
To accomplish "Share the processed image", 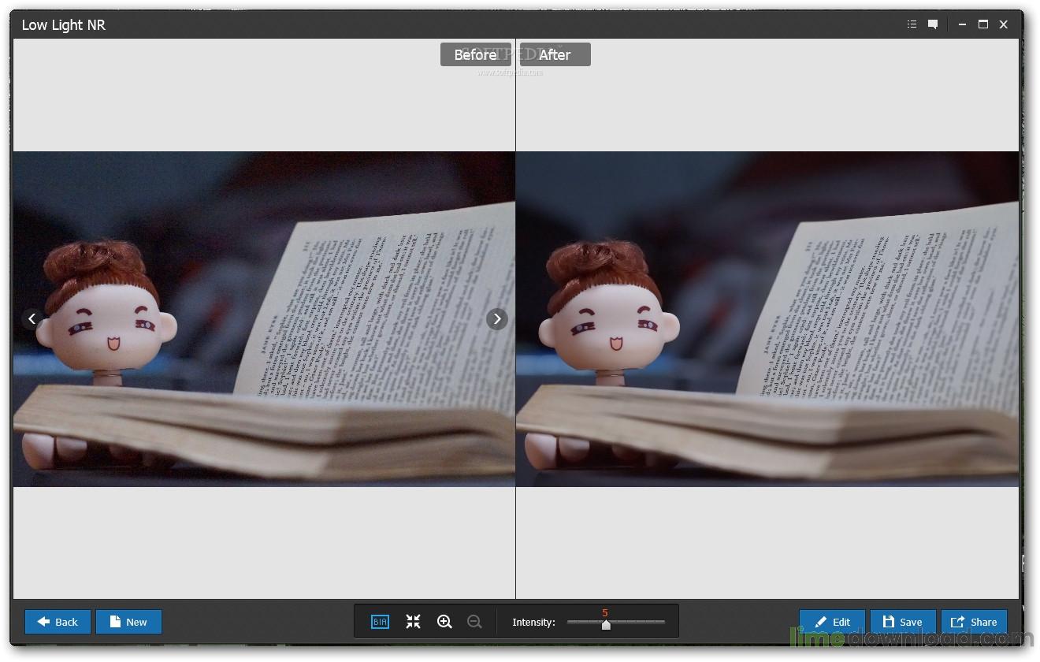I will [974, 622].
